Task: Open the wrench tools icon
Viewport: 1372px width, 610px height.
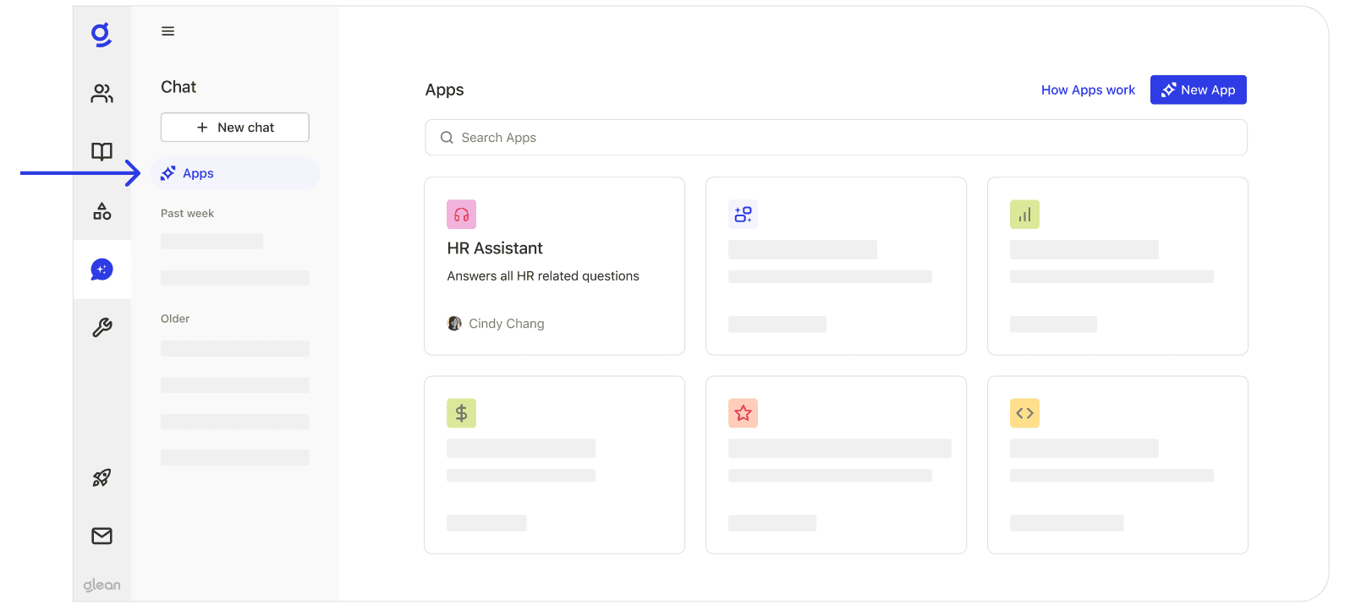Action: 102,328
